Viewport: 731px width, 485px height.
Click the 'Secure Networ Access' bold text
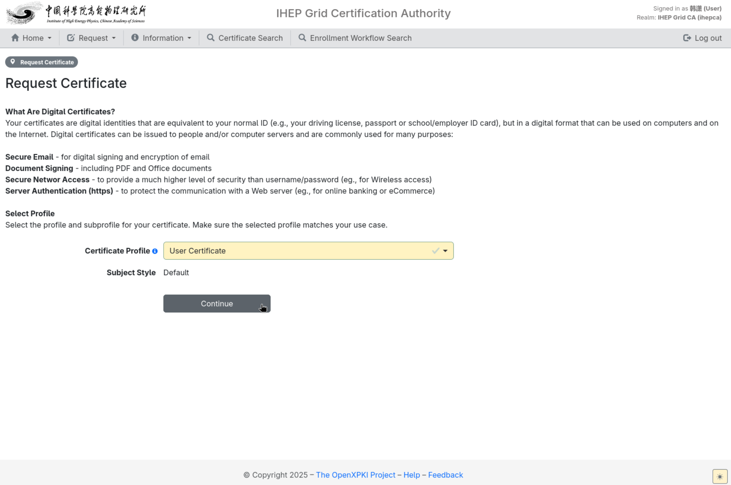click(47, 180)
